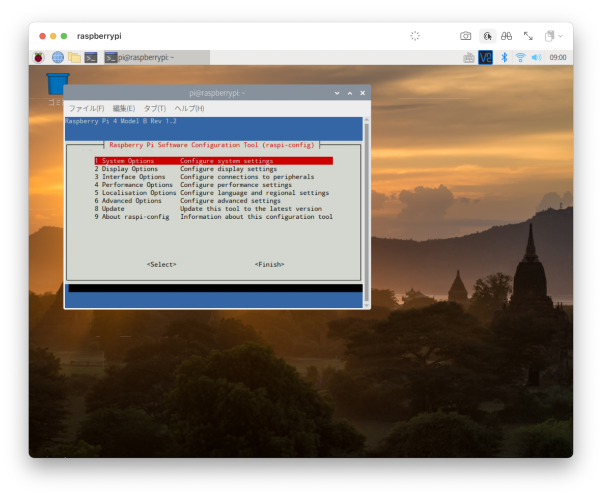Click the terminal scrollbar up arrow
611x494 pixels.
tap(367, 120)
